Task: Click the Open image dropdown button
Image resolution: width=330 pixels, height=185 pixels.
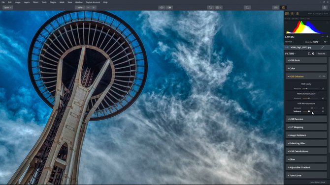Action: 7,7
